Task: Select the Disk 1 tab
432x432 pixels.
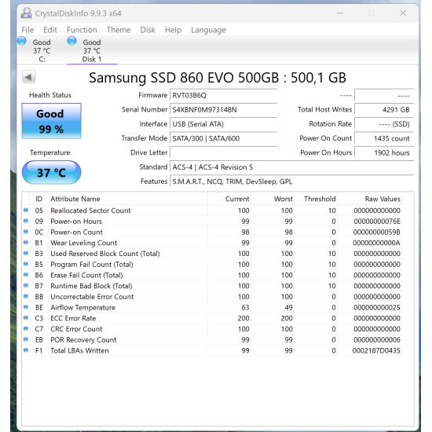Action: (92, 50)
